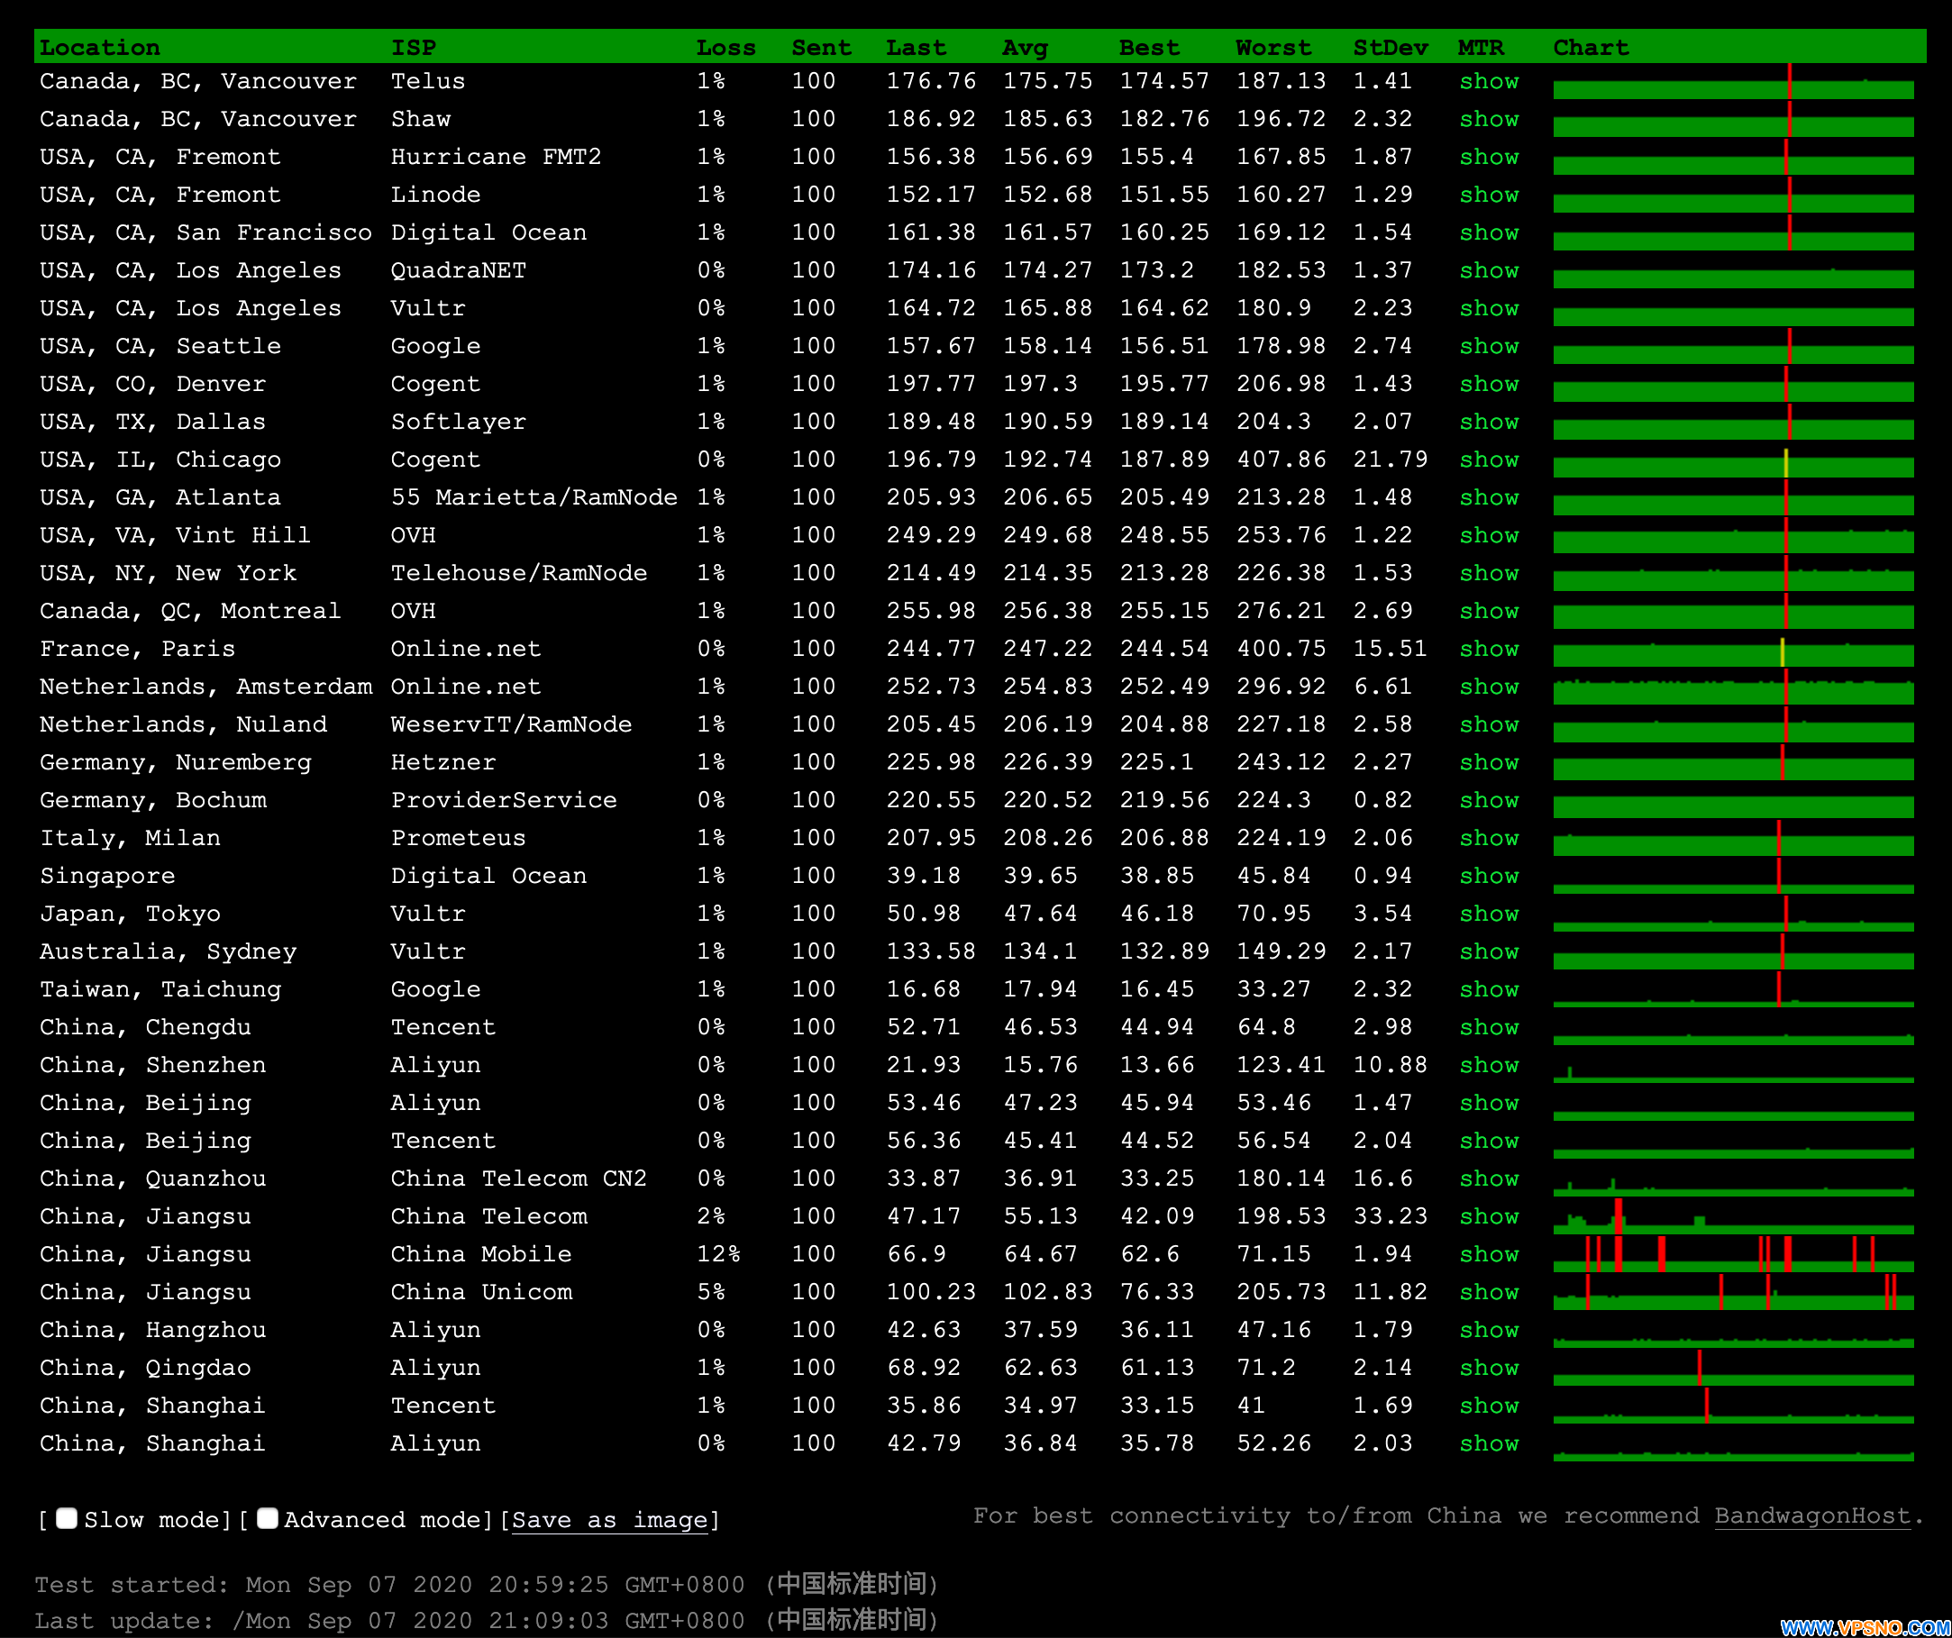Viewport: 1952px width, 1638px height.
Task: Show MTR for Atlanta RamNode row
Action: [1489, 498]
